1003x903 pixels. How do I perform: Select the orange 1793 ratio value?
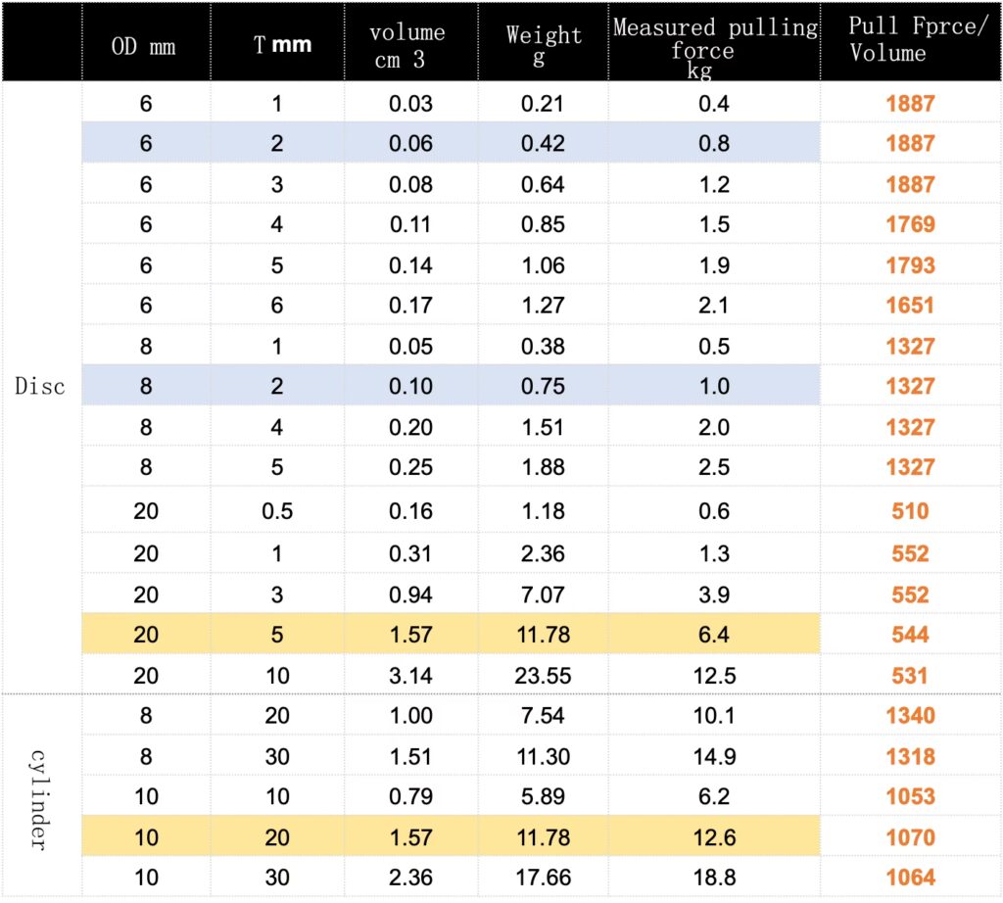coord(910,265)
